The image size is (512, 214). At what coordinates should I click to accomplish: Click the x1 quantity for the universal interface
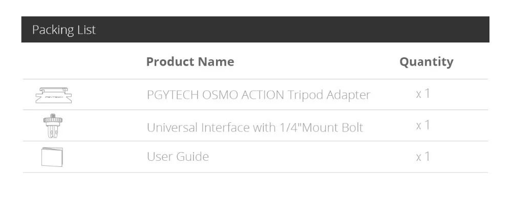(x=423, y=125)
